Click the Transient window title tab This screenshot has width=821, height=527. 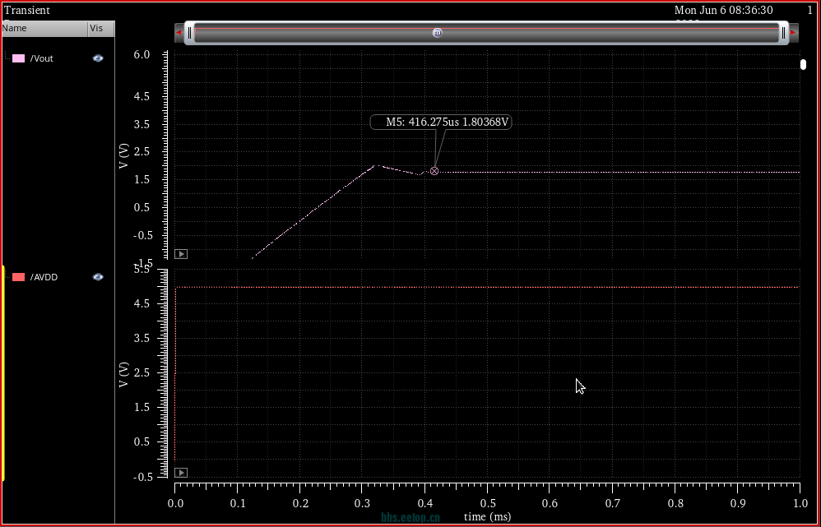point(27,10)
